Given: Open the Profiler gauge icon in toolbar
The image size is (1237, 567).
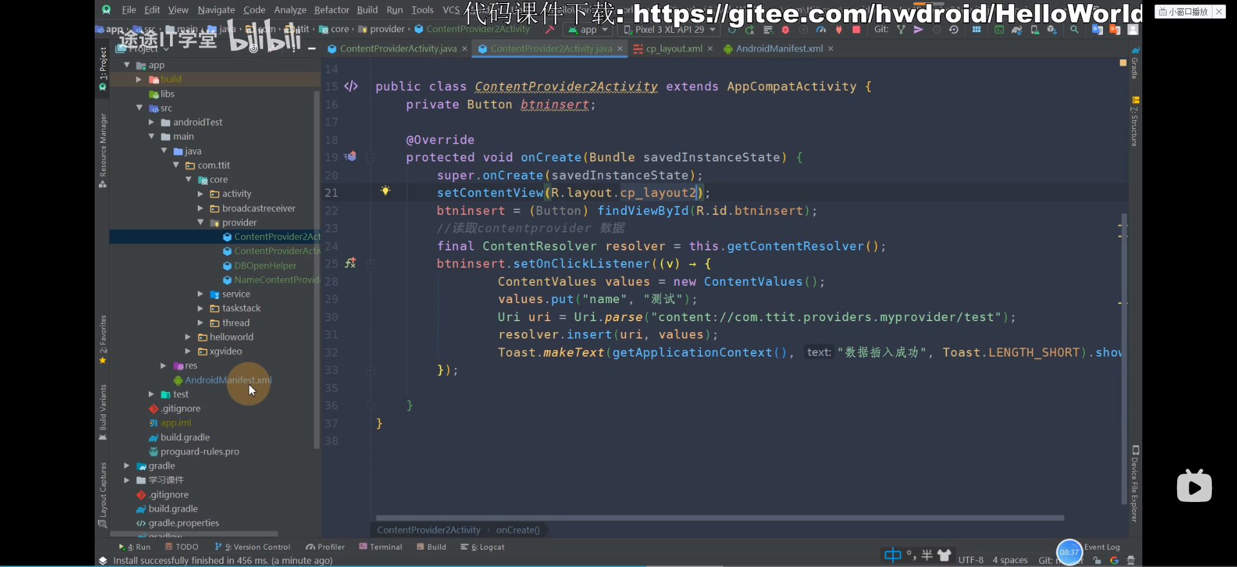Looking at the screenshot, I should [821, 30].
